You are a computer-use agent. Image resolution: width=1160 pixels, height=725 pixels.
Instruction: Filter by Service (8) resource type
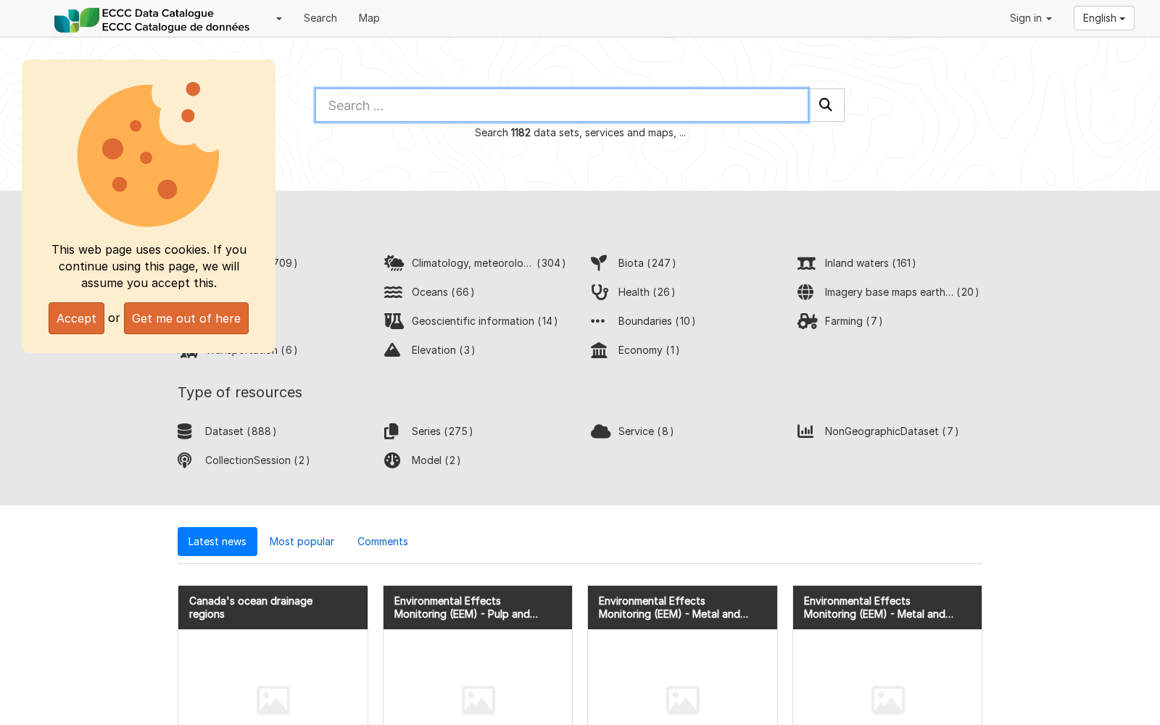click(x=646, y=431)
